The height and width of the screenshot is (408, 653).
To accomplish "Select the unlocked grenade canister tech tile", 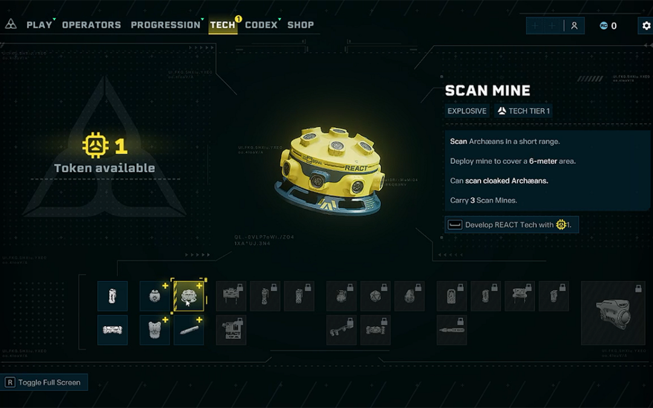I will (112, 296).
